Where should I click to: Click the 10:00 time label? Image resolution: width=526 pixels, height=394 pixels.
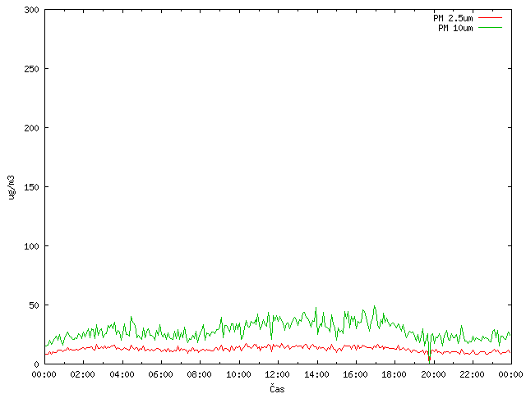[x=238, y=374]
